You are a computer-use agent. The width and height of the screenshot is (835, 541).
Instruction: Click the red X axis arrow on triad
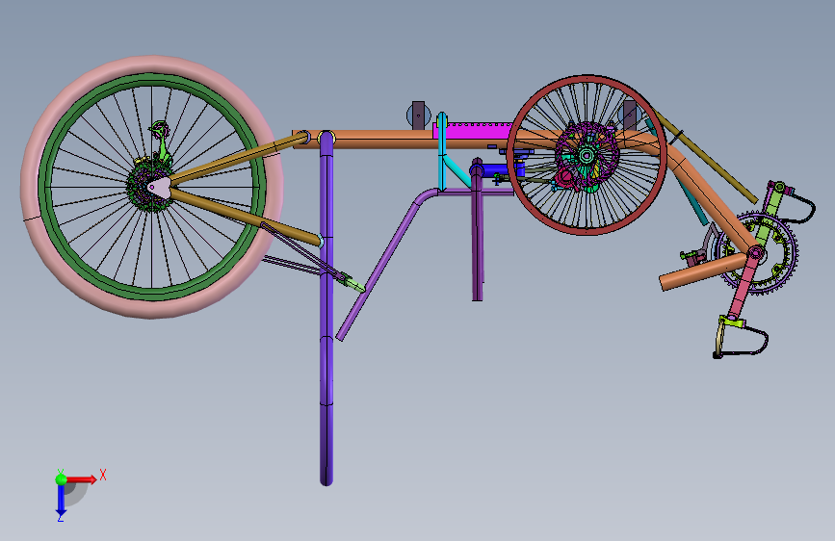coord(81,479)
